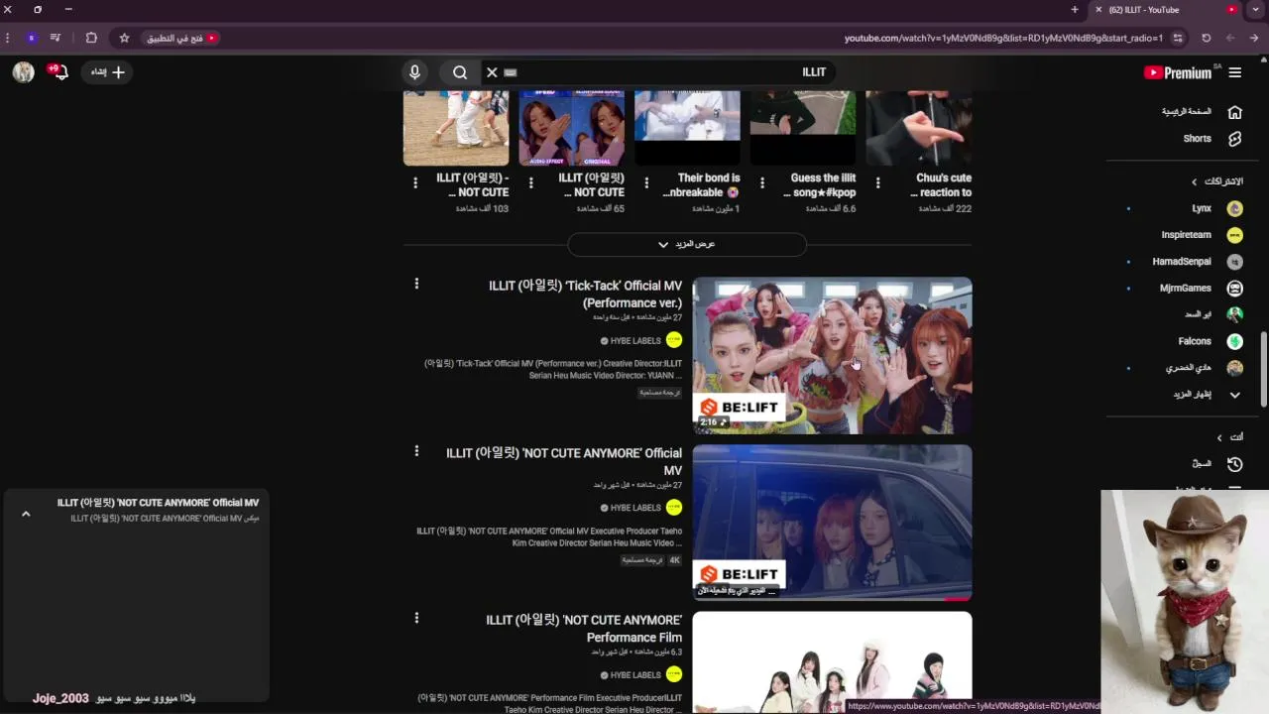The image size is (1269, 714).
Task: Open the media control icon in browser toolbar
Action: pos(56,38)
